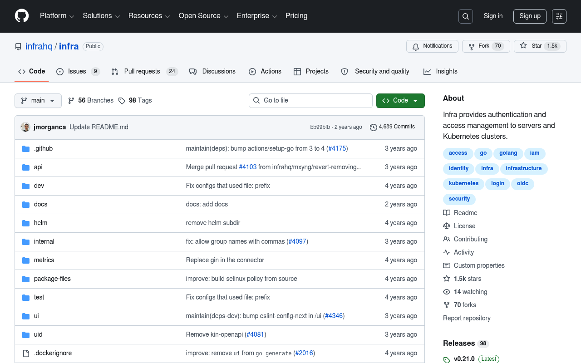Expand the Solutions menu
Screen dimensions: 581x363
pyautogui.click(x=101, y=16)
